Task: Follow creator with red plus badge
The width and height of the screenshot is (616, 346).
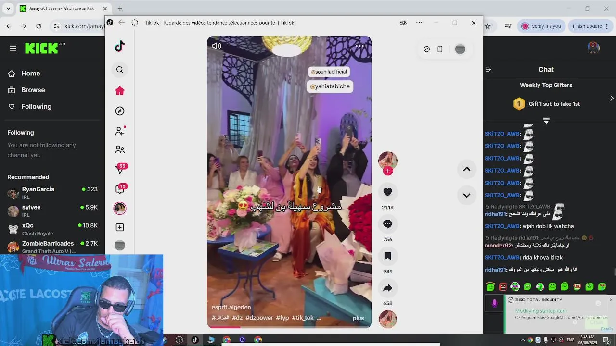Action: pyautogui.click(x=388, y=171)
